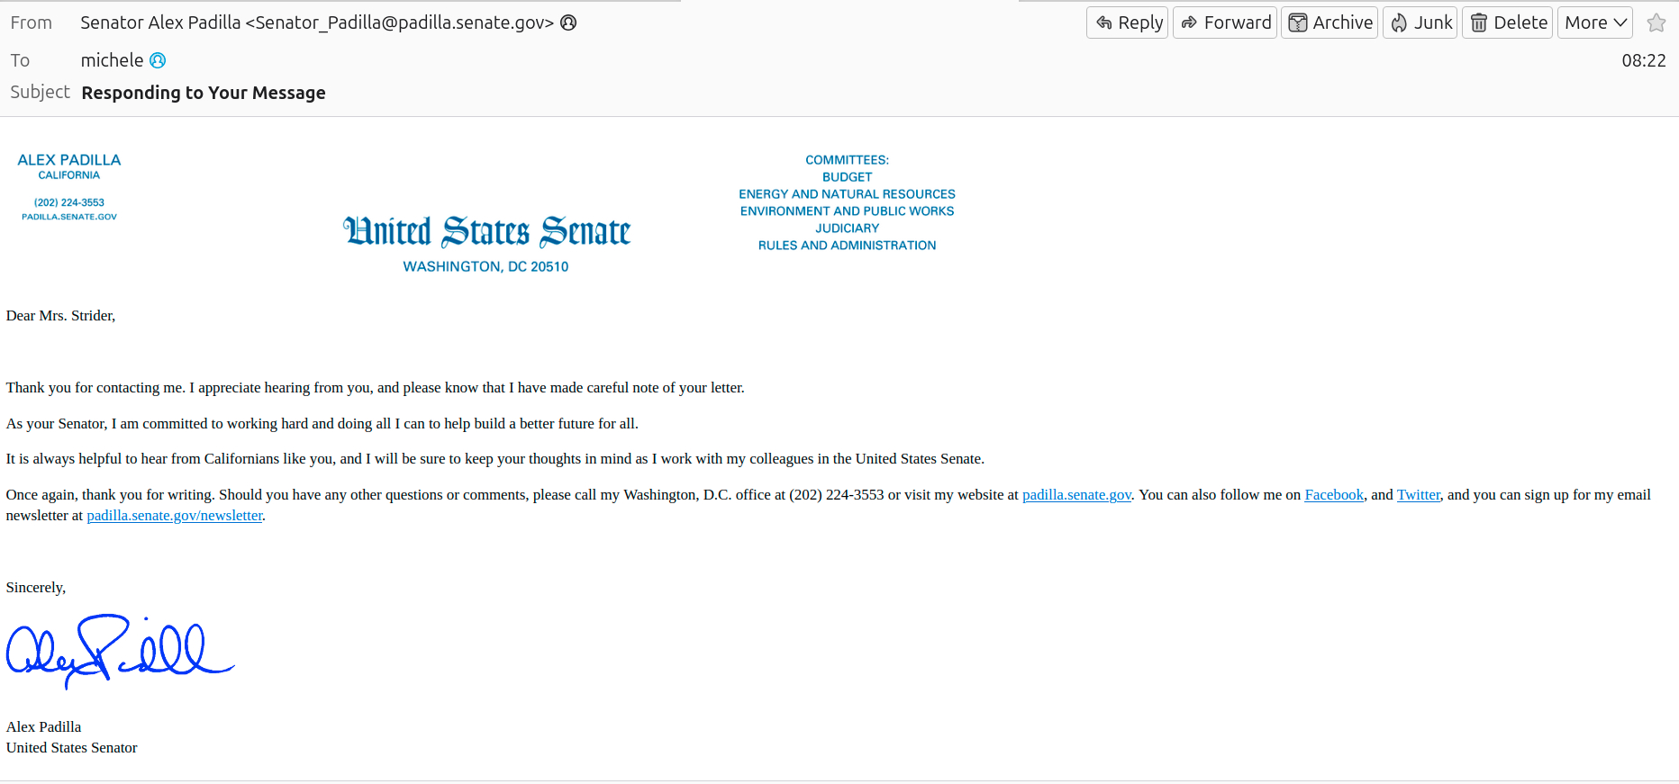Open the Facebook link
Viewport: 1679px width, 784px height.
(1334, 495)
